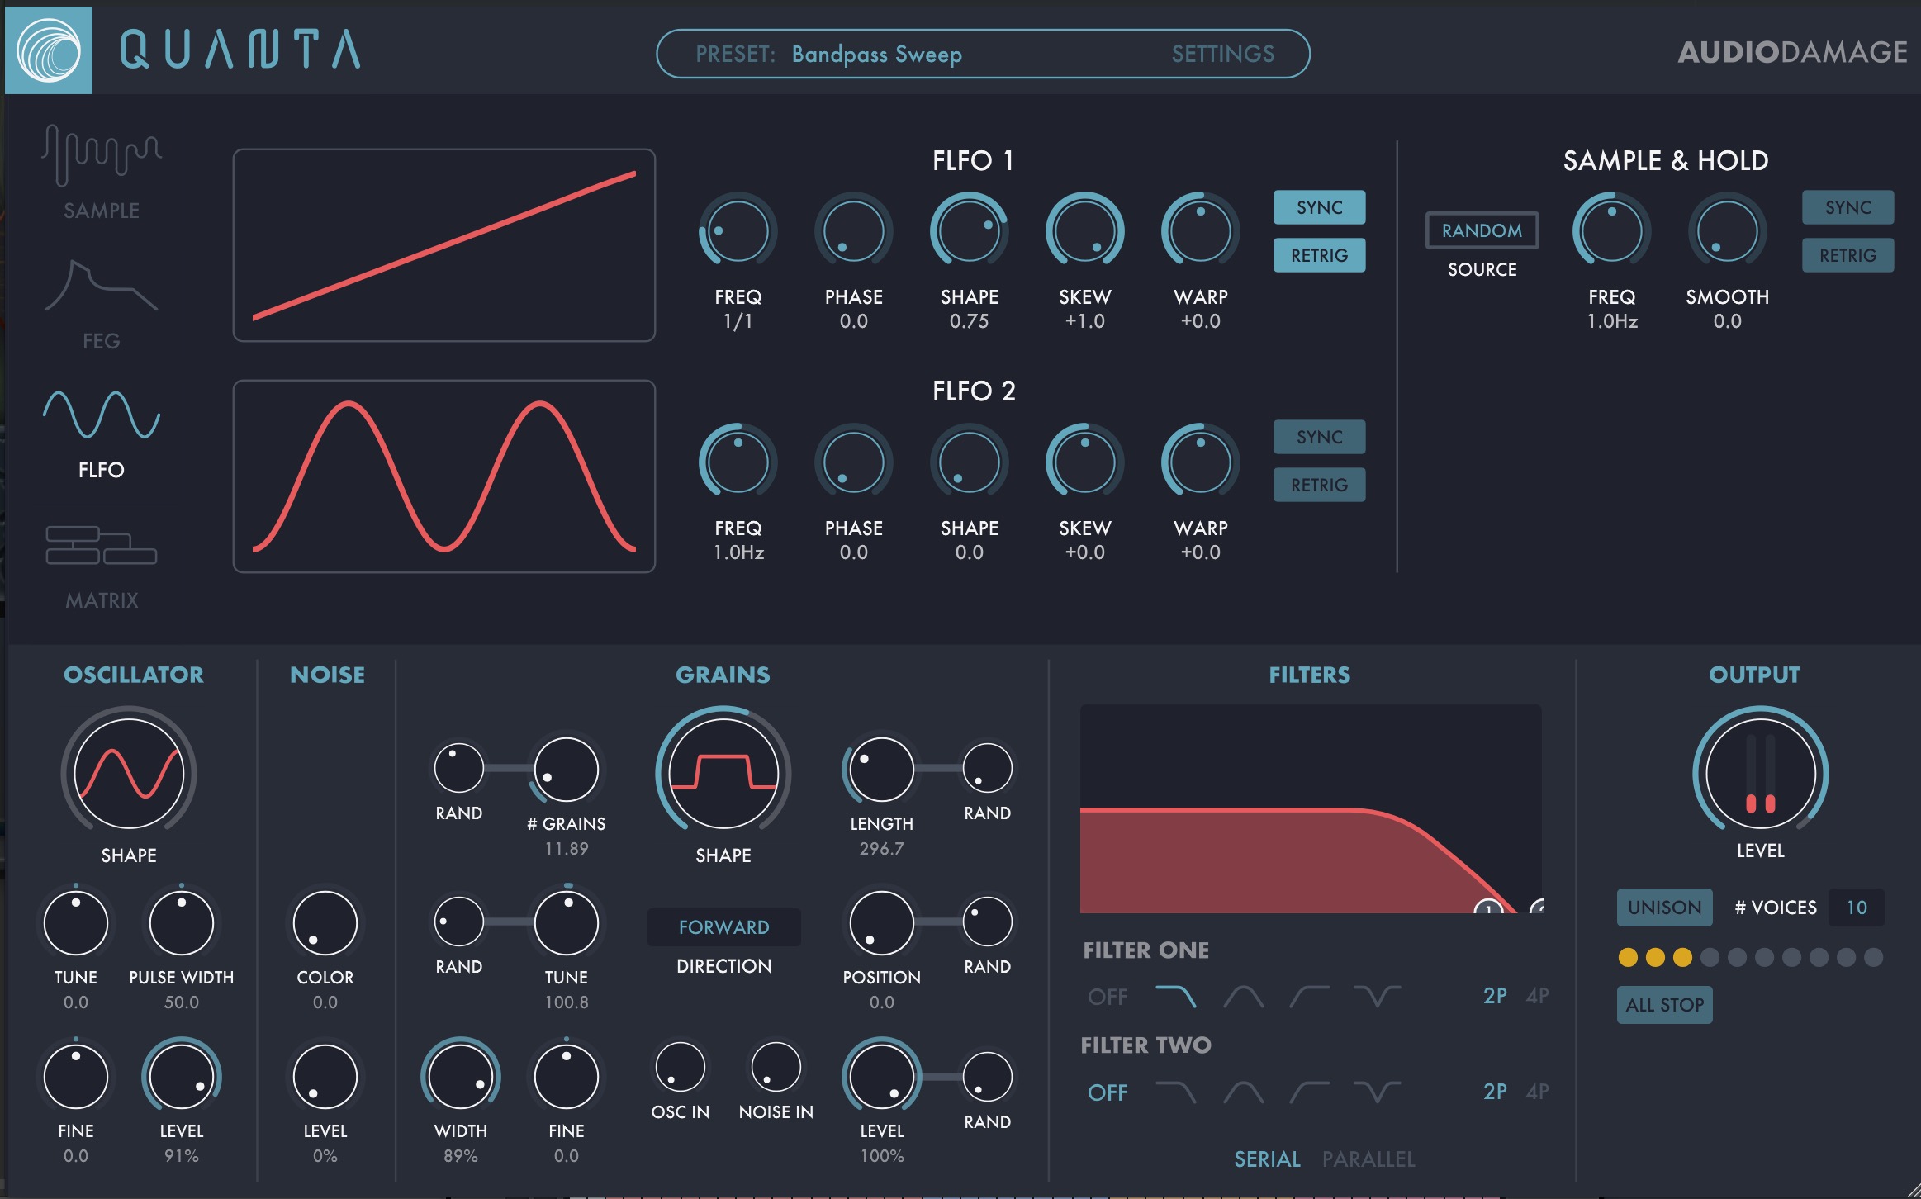This screenshot has width=1921, height=1199.
Task: Click FLFO 1 SHAPE knob
Action: coord(969,232)
